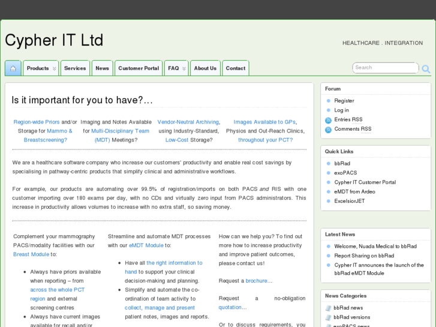Click Log in under Forum

pos(341,110)
